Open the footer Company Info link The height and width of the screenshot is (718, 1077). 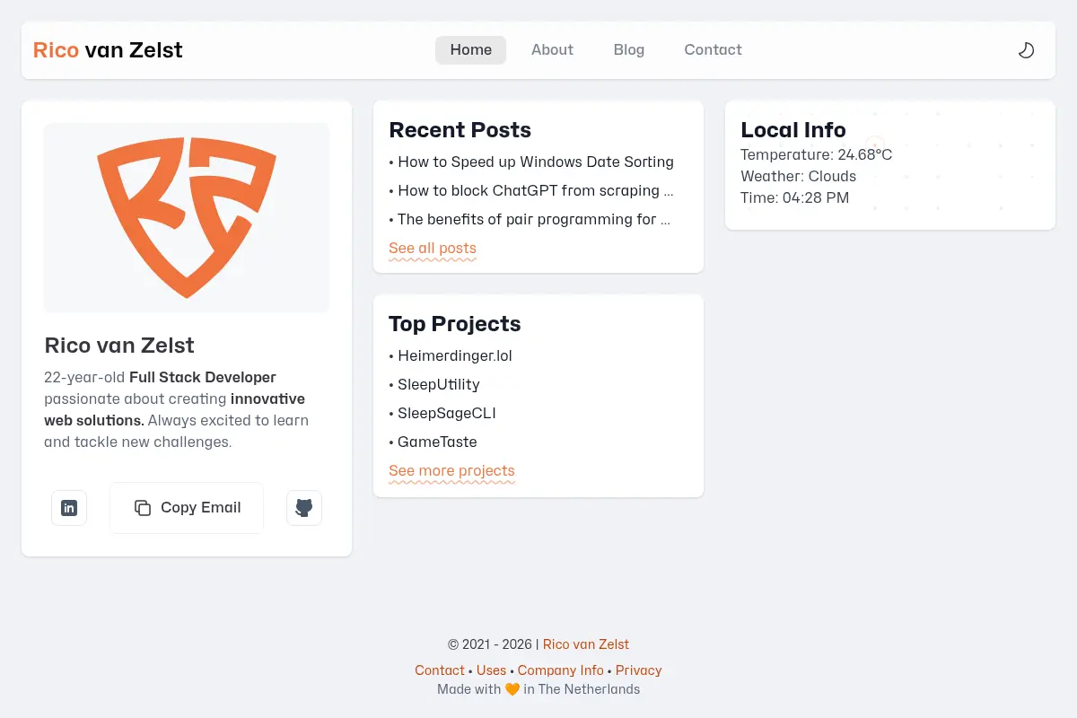pos(561,670)
